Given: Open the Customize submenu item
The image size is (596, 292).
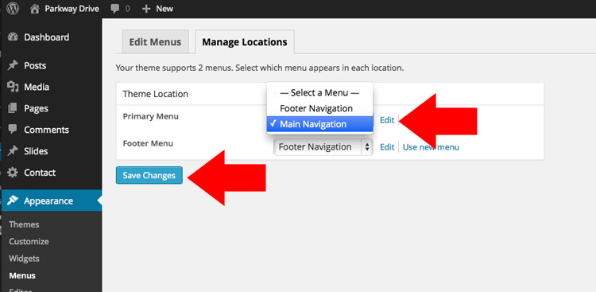Looking at the screenshot, I should pyautogui.click(x=29, y=241).
